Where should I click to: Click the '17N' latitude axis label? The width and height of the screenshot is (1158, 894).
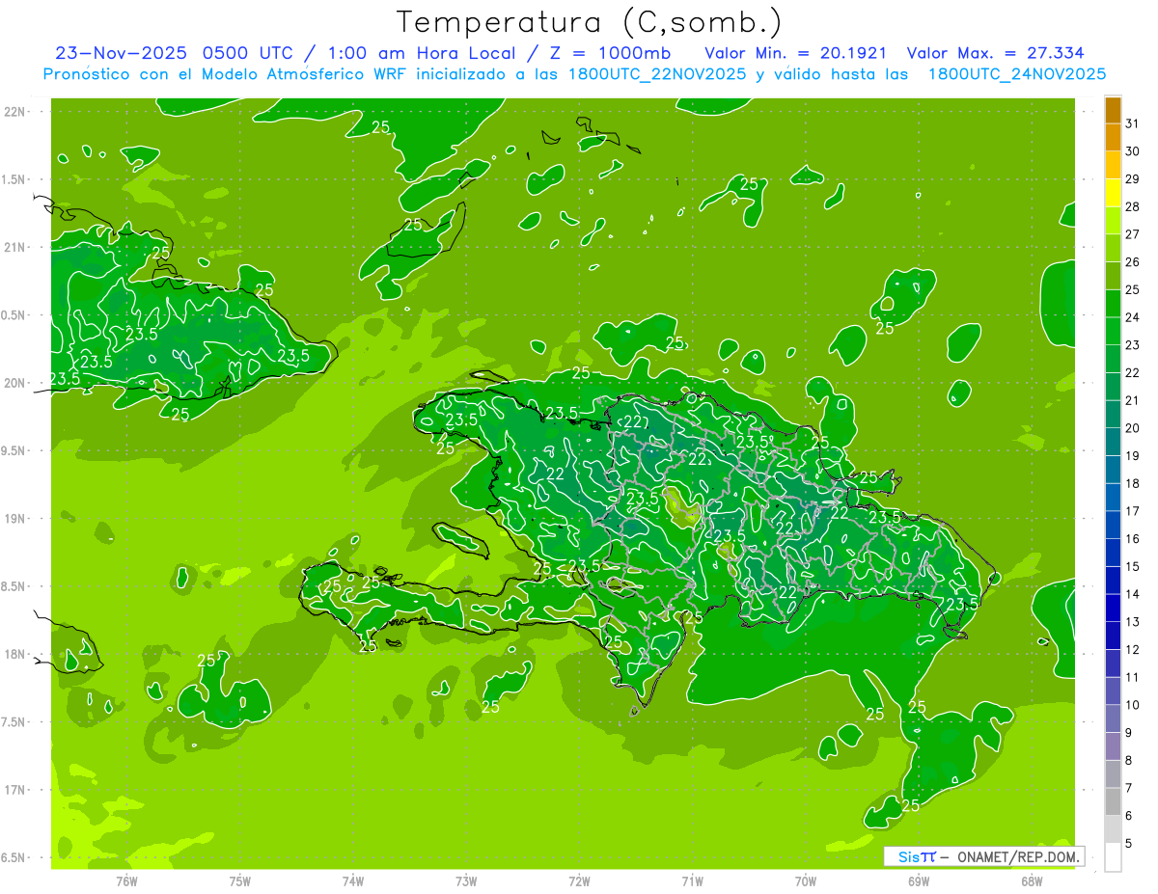(16, 790)
